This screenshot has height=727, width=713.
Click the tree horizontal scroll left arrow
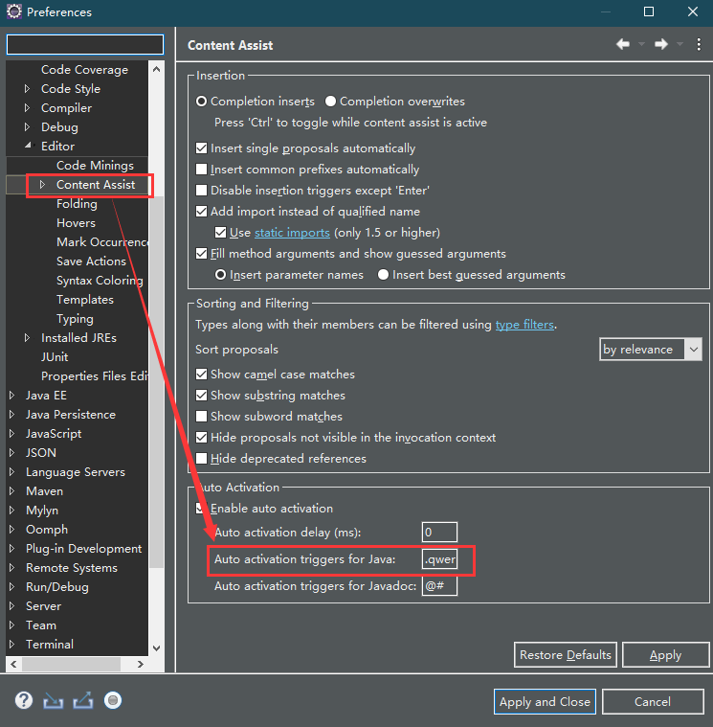13,664
